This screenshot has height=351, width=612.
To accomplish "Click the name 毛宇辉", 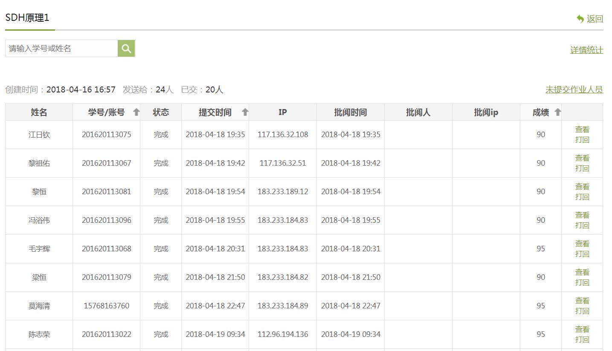I will coord(39,249).
